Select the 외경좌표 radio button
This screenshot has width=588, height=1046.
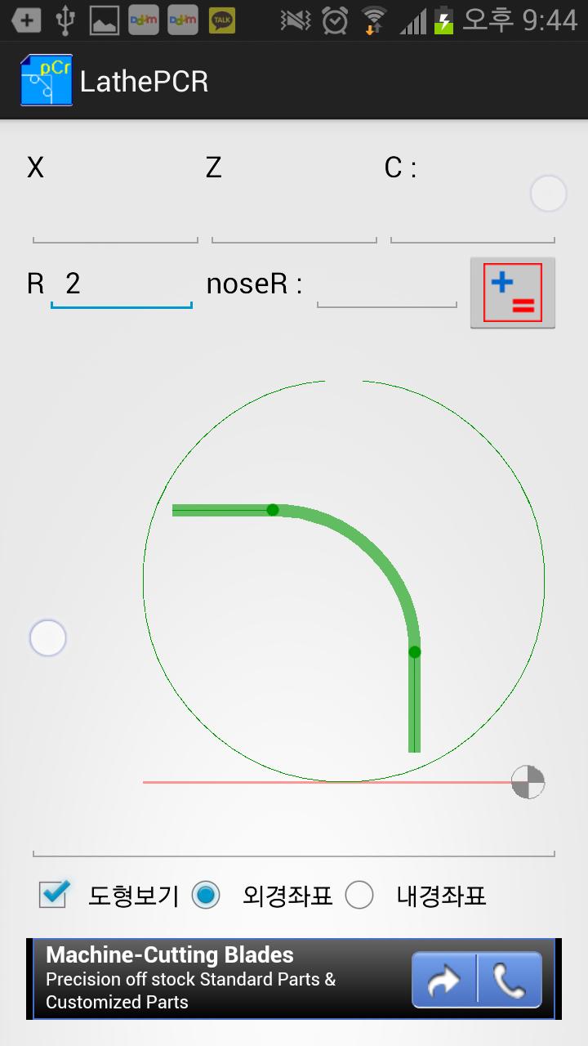(206, 896)
